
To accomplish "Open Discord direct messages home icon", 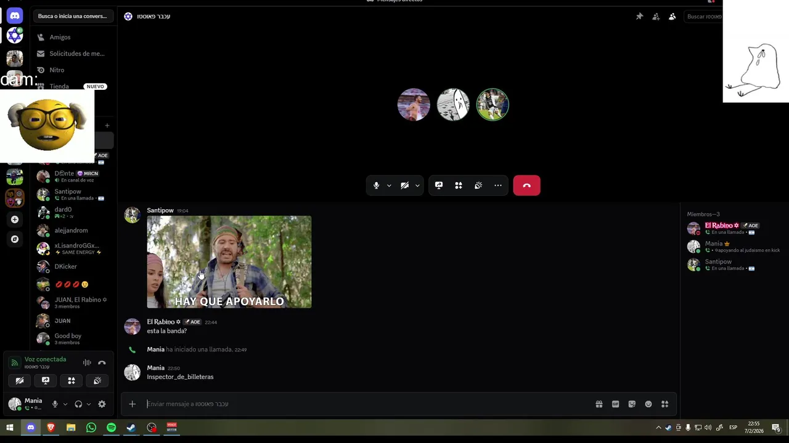I will [15, 16].
